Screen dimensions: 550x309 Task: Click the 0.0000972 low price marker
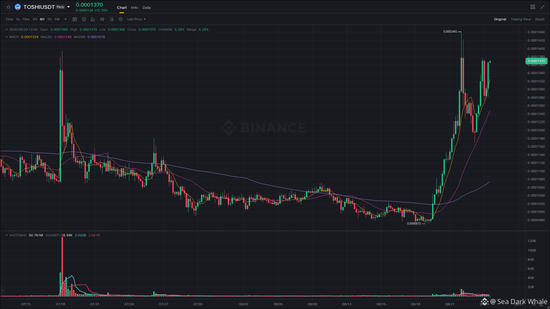point(414,223)
